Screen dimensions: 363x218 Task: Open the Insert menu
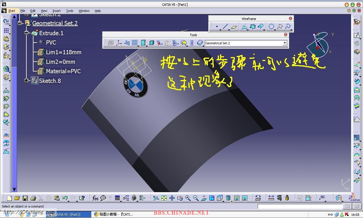[56, 11]
